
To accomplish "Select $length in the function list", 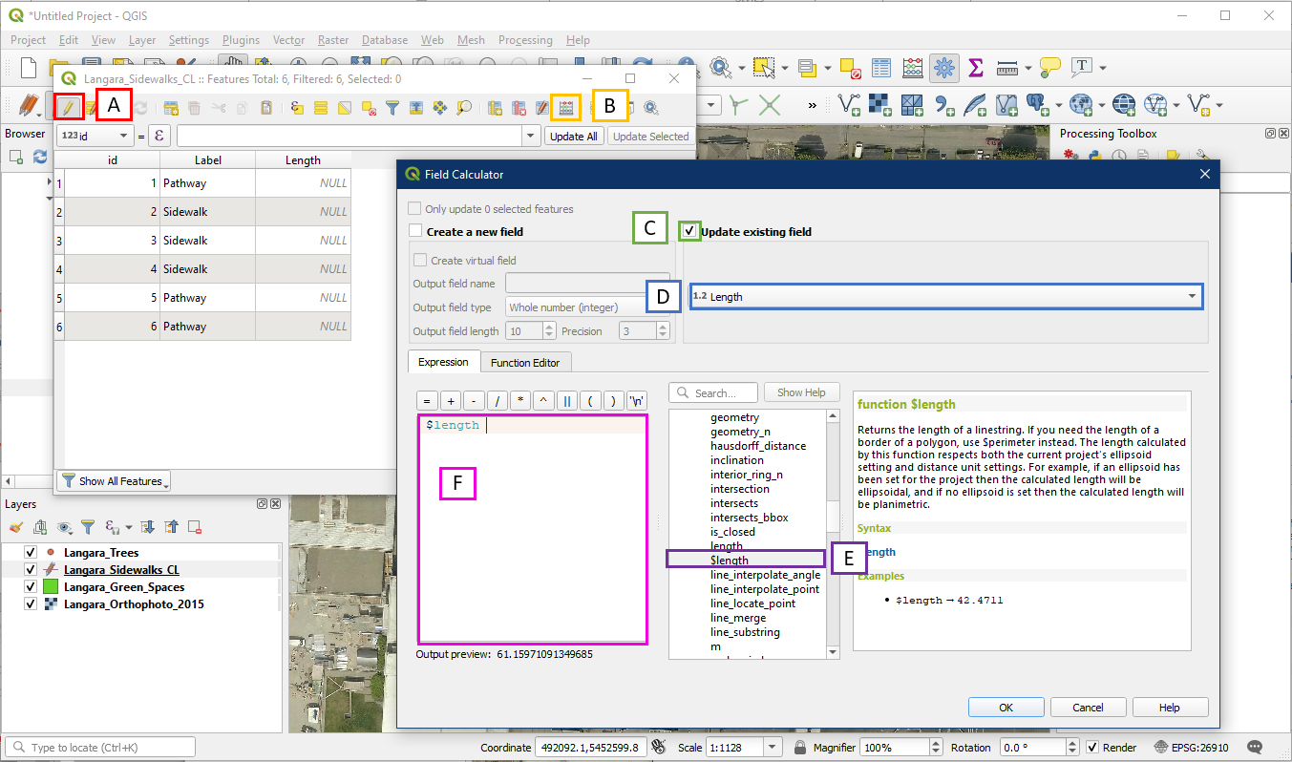I will 730,560.
